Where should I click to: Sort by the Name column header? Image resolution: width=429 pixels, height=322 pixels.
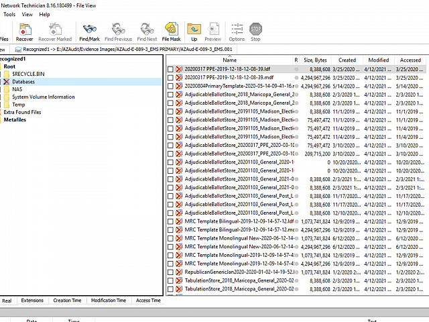click(229, 60)
